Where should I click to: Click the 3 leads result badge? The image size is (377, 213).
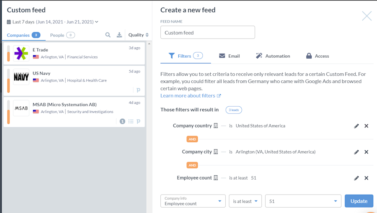(234, 110)
